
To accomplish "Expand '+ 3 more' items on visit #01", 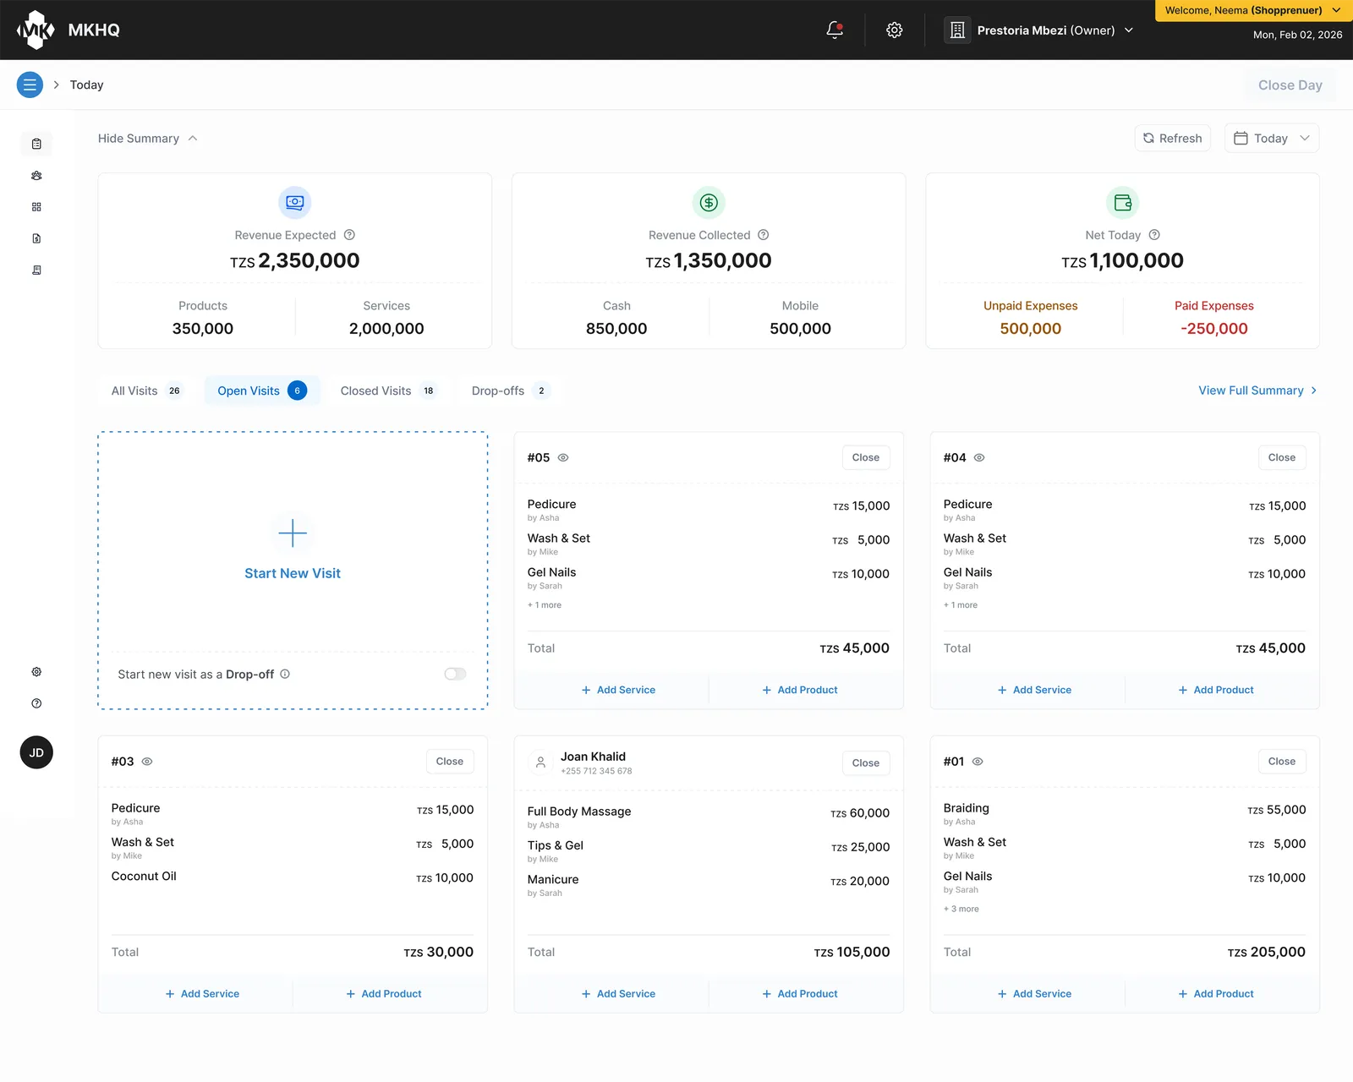I will [961, 909].
